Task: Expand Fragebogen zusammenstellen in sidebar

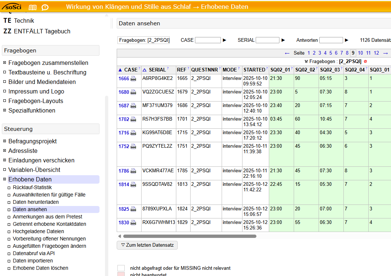Action: coord(5,63)
